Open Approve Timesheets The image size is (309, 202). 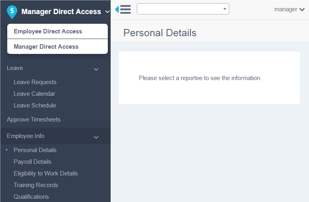[34, 120]
